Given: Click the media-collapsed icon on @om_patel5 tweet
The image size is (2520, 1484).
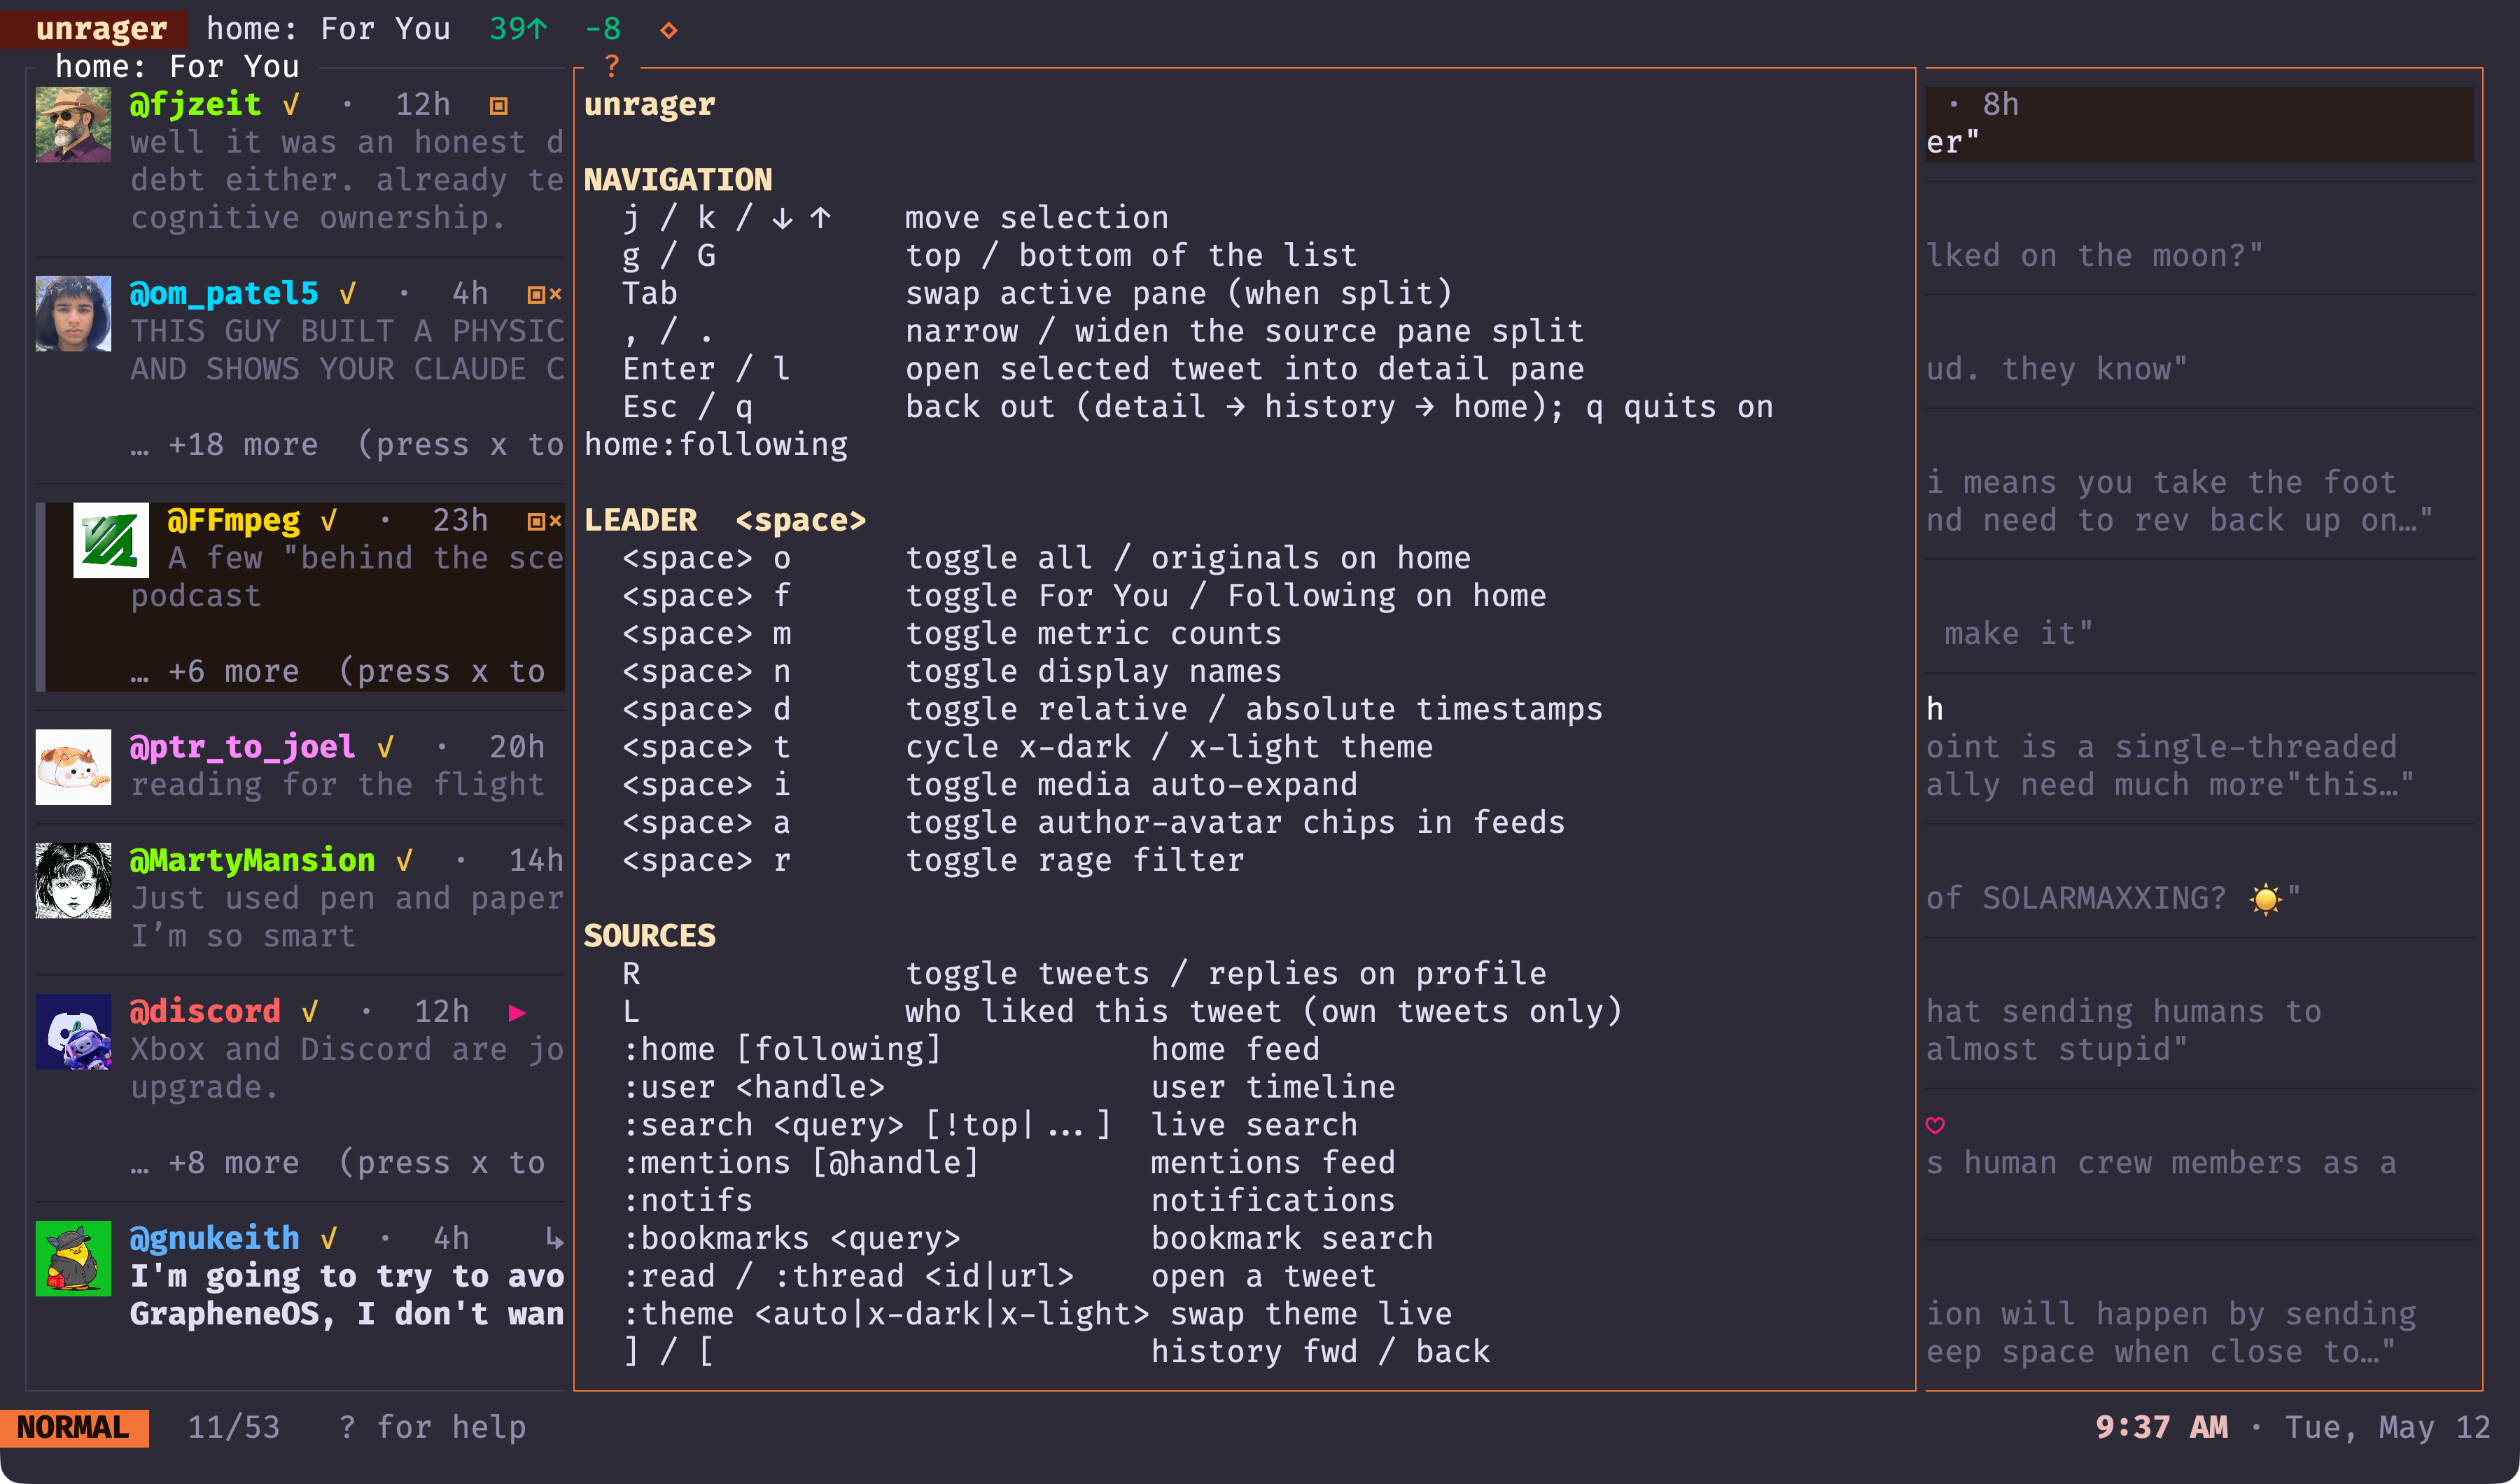Looking at the screenshot, I should click(x=545, y=294).
